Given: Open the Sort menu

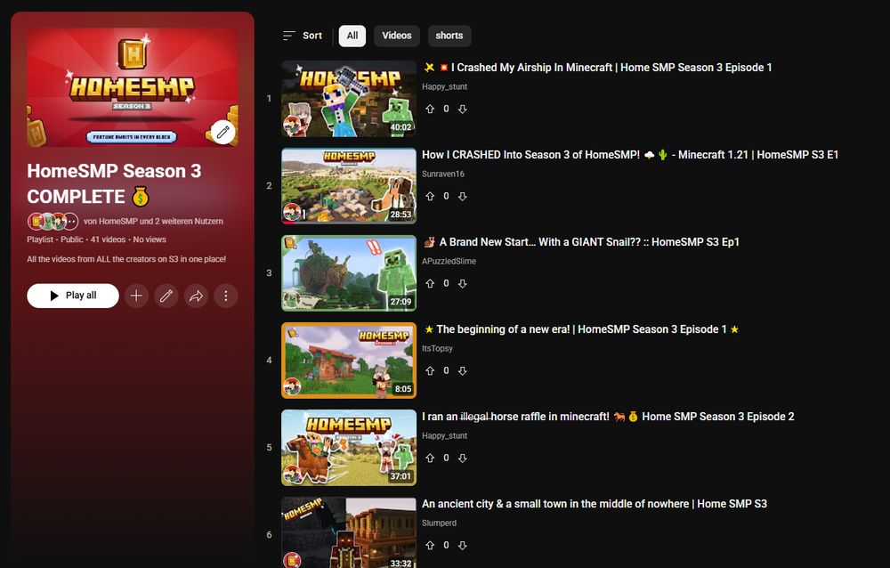Looking at the screenshot, I should (x=303, y=36).
